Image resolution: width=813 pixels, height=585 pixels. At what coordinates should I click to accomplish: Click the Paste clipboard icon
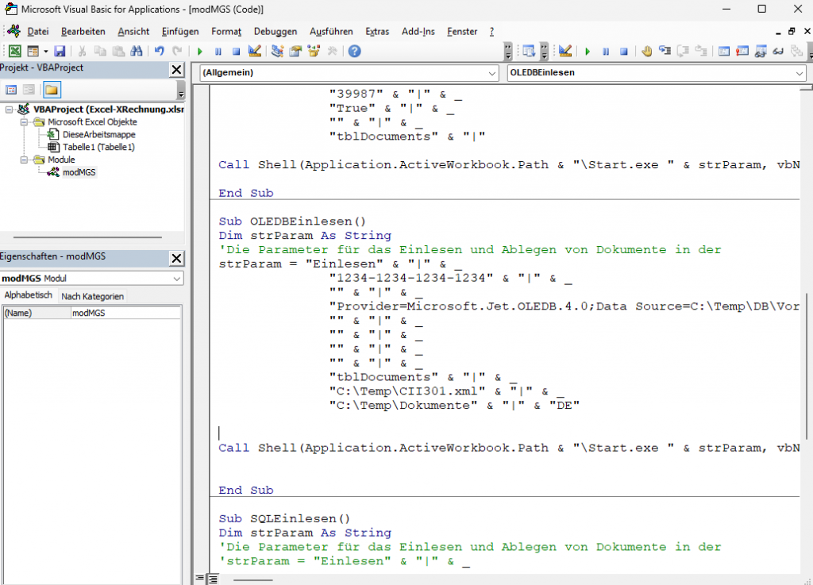tap(119, 51)
